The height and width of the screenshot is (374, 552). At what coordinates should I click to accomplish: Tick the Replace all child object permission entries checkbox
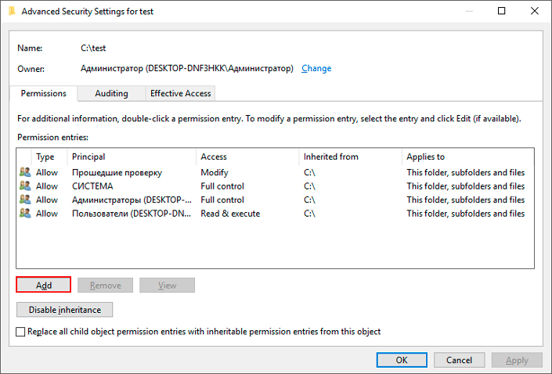20,332
